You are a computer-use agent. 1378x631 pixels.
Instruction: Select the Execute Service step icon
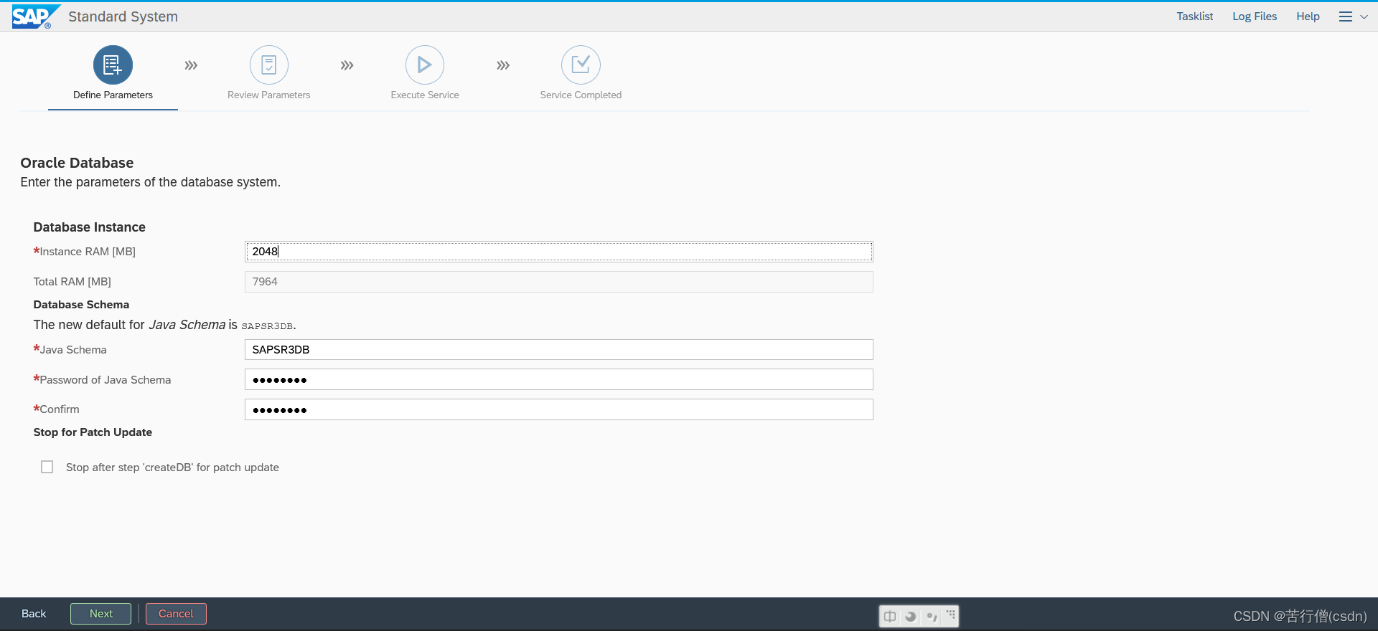[425, 65]
